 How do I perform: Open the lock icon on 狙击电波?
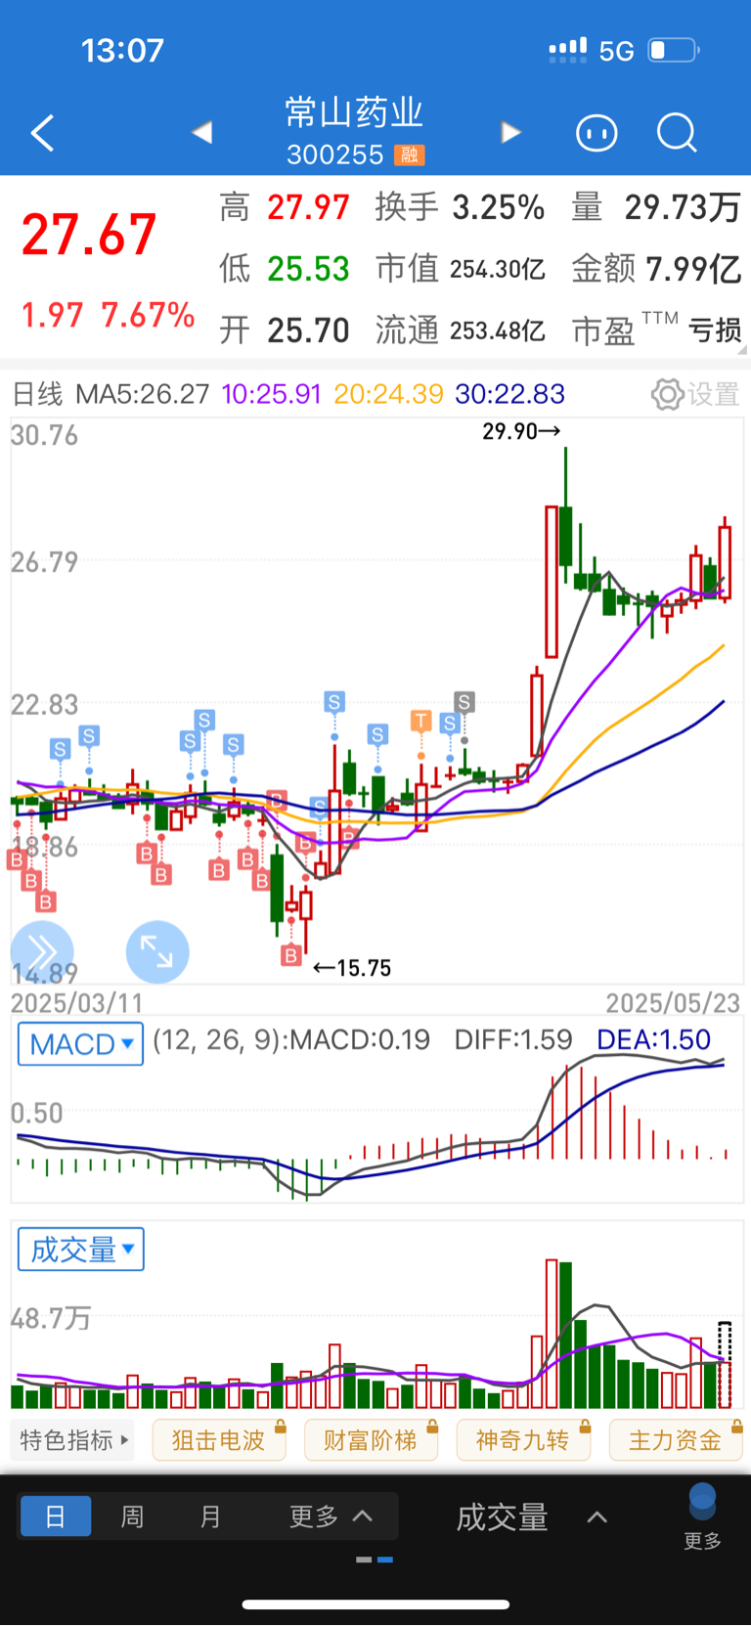[280, 1427]
